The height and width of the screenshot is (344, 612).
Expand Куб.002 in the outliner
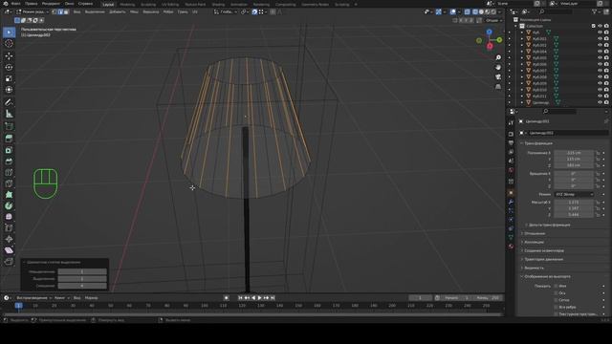(522, 45)
